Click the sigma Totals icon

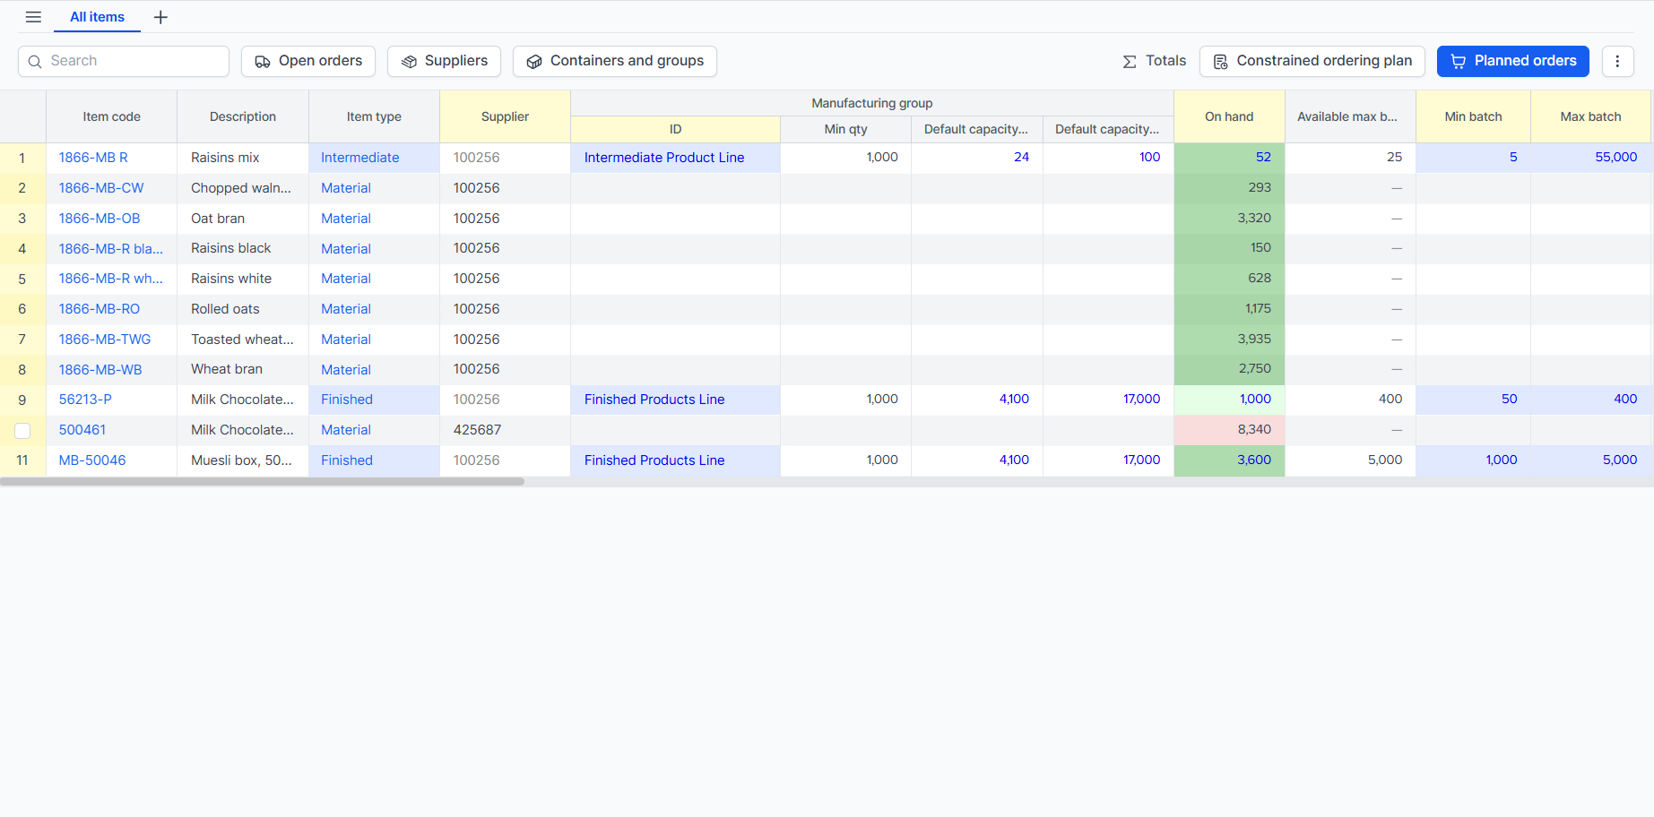1130,62
